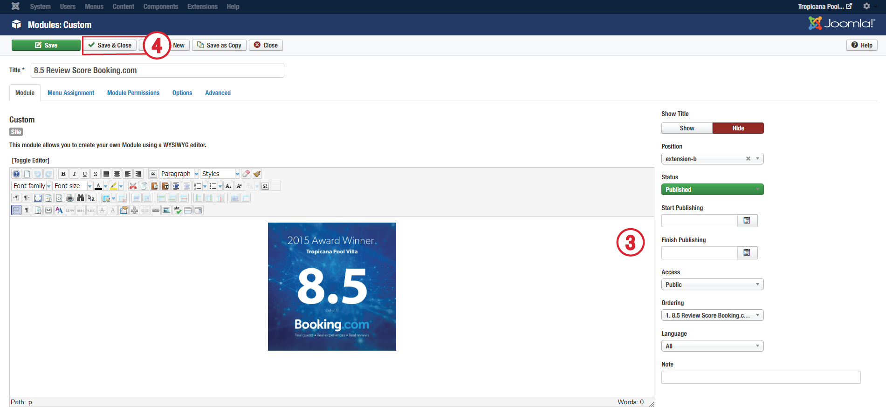886x407 pixels.
Task: Toggle italic formatting
Action: click(74, 174)
